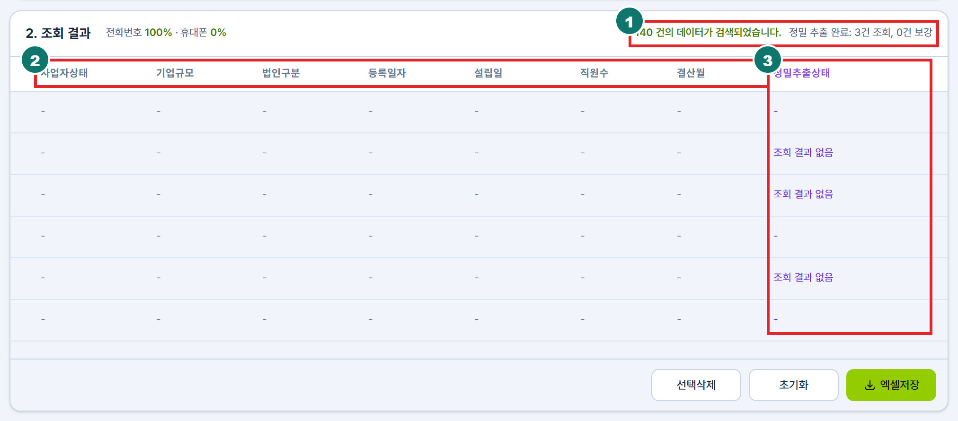Click the numbered marker 3 badge
Screen dimensions: 958x421
click(767, 60)
